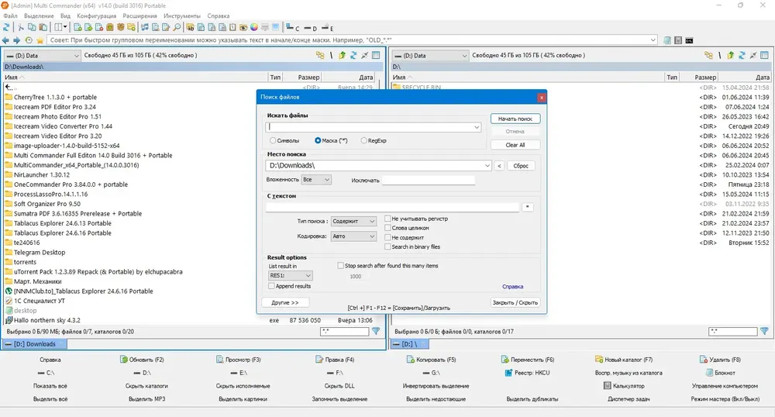The width and height of the screenshot is (775, 417).
Task: Open the Конфигурация menu
Action: (96, 16)
